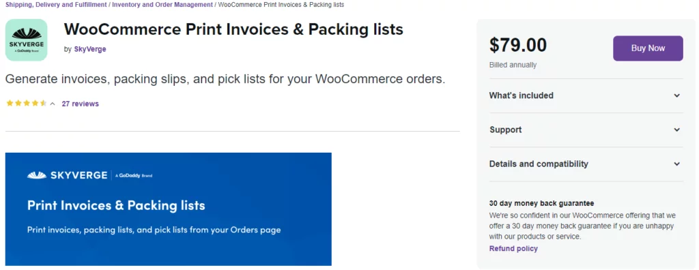Click the chevron beside Support

click(676, 130)
